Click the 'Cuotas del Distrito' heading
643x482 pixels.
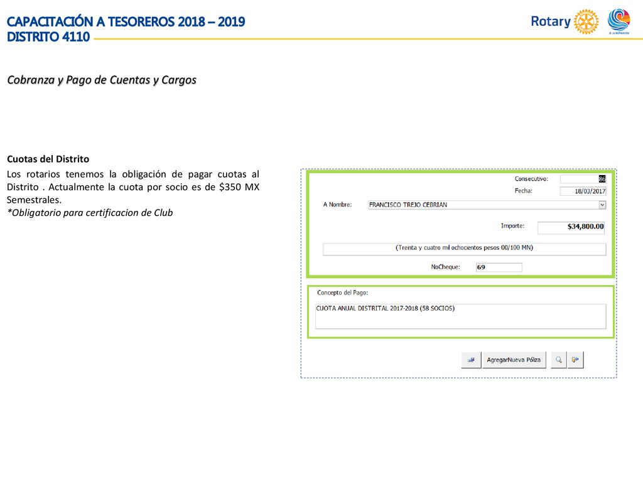tap(48, 159)
